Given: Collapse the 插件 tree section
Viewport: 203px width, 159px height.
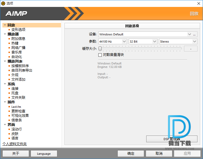Looking at the screenshot, I should point(5,102).
